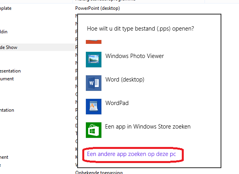Choose Word (desktop) label in list

(x=125, y=80)
